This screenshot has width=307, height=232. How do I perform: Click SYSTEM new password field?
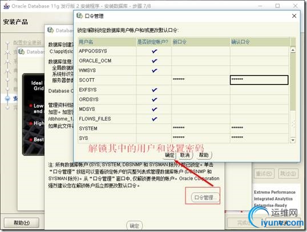pyautogui.click(x=201, y=129)
